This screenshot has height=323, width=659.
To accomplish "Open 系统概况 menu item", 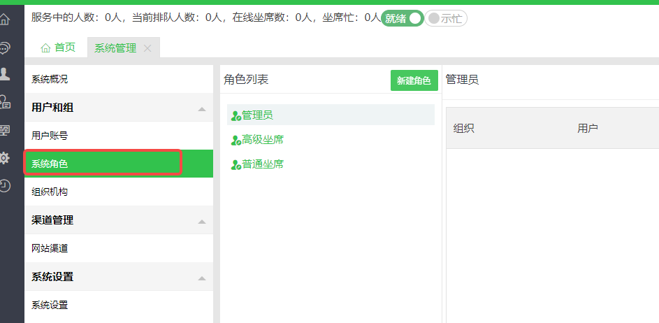I will [119, 79].
